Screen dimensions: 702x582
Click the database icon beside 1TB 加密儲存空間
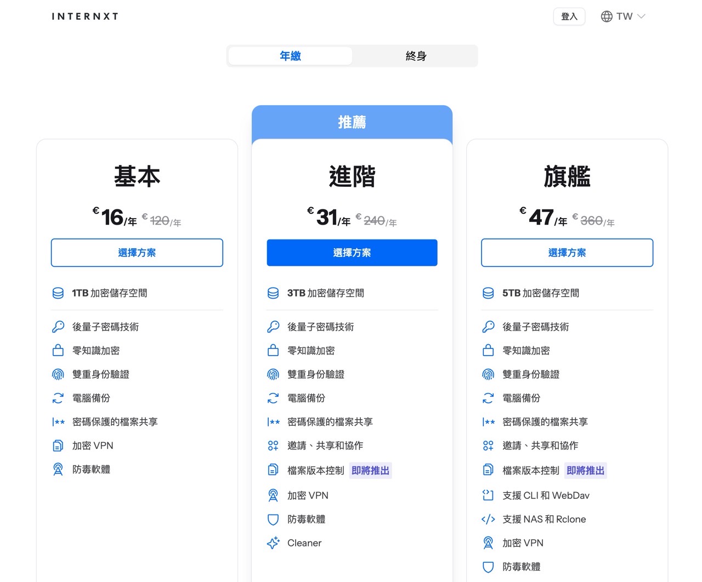58,293
